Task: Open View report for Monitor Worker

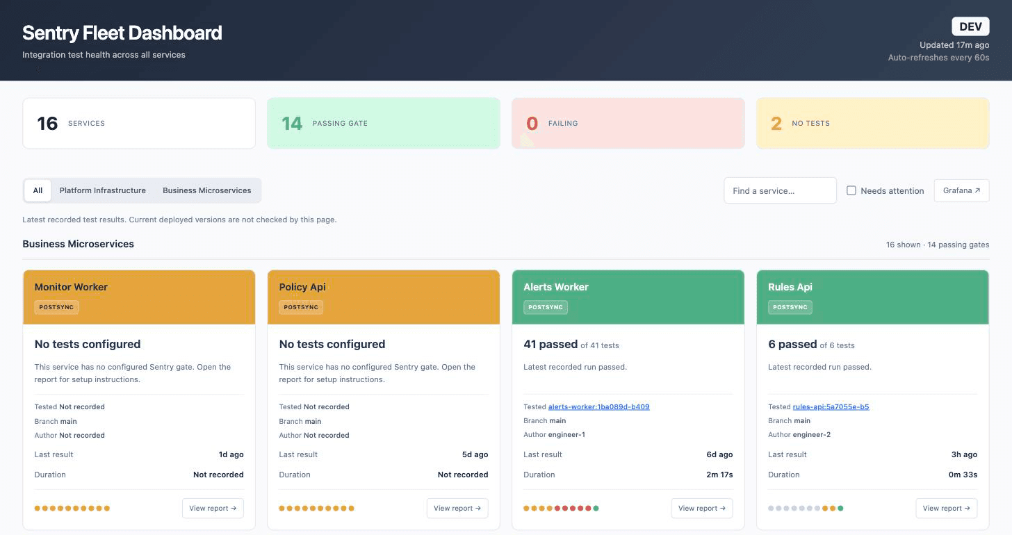Action: 213,508
